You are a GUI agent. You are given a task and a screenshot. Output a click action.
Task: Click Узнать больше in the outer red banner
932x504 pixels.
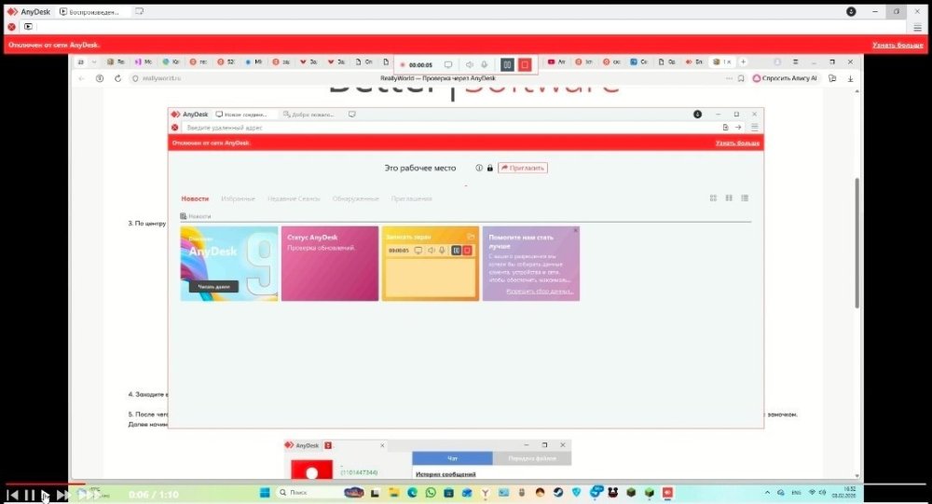[x=898, y=45]
